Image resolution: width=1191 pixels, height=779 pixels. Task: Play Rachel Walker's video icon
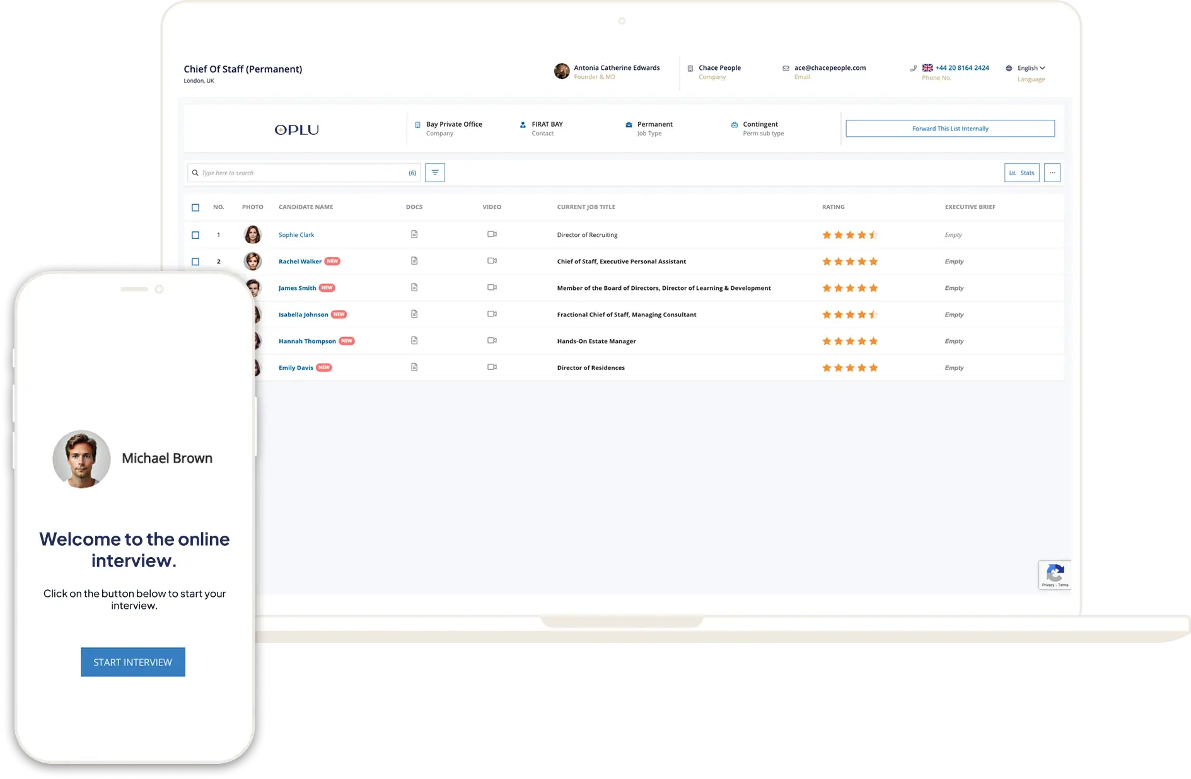(492, 261)
